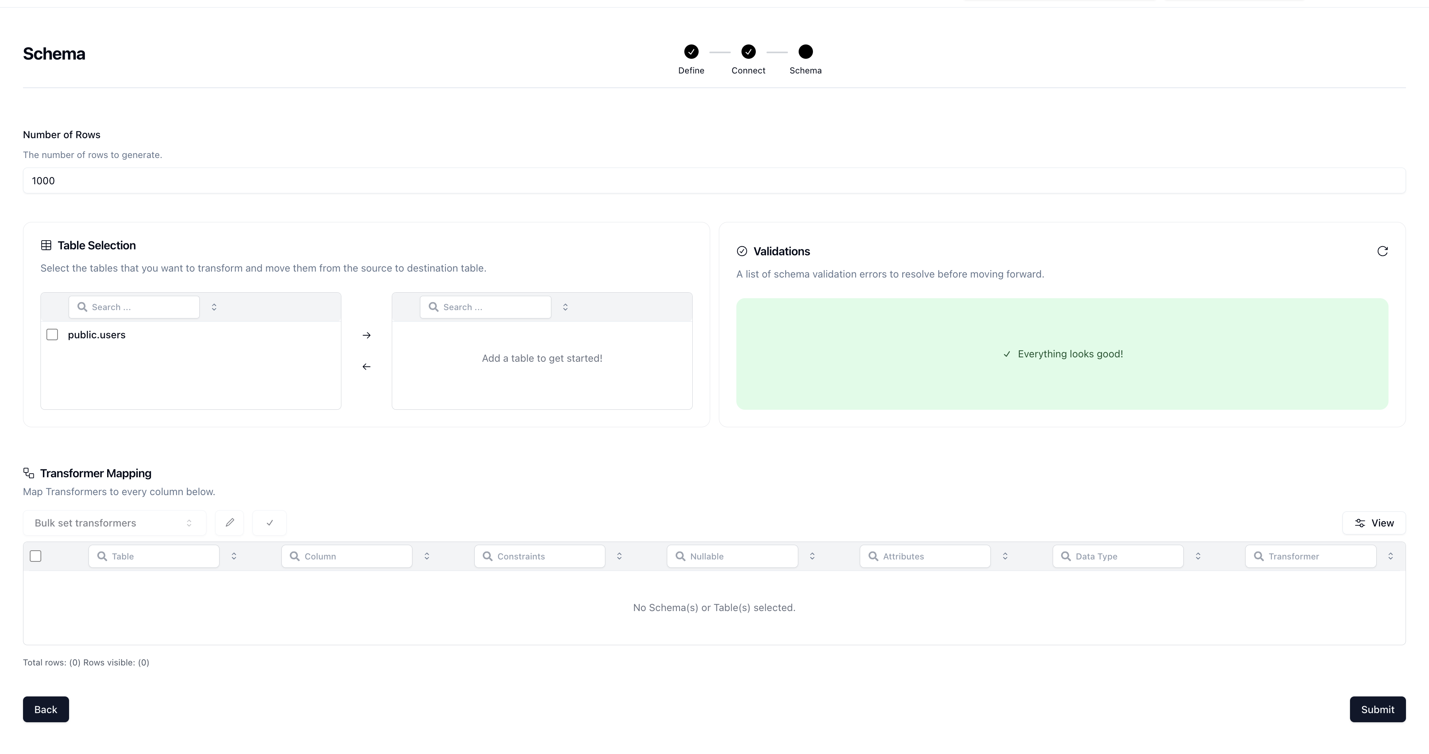Image resolution: width=1429 pixels, height=754 pixels.
Task: Toggle the select-all checkbox in the mapping table header
Action: pos(35,556)
